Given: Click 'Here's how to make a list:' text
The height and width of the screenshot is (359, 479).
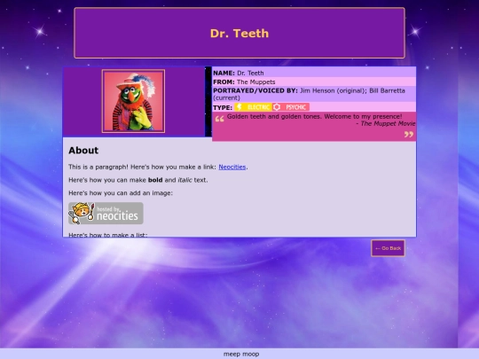Looking at the screenshot, I should (108, 234).
